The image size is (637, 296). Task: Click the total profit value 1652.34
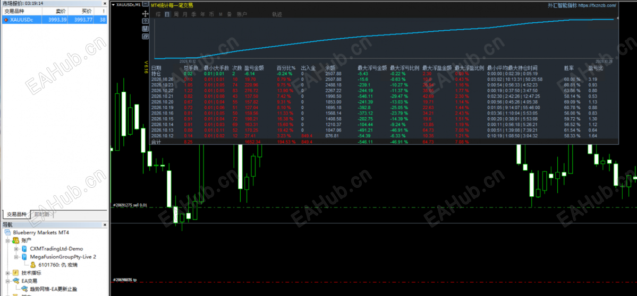(252, 142)
